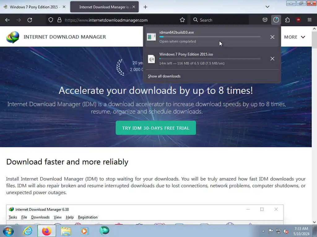Bookmark this page with the star
Image resolution: width=317 pixels, height=237 pixels.
tap(182, 20)
